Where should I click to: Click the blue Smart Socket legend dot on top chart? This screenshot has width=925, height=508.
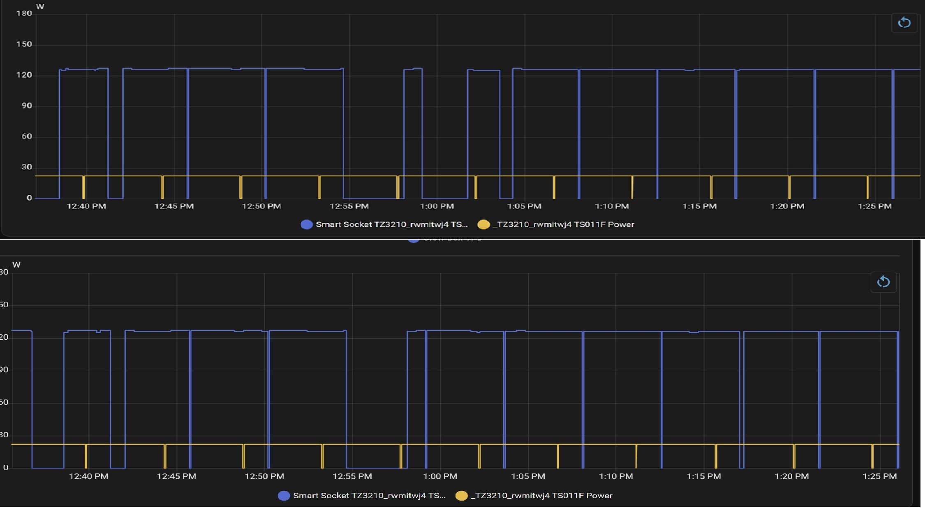pos(306,224)
